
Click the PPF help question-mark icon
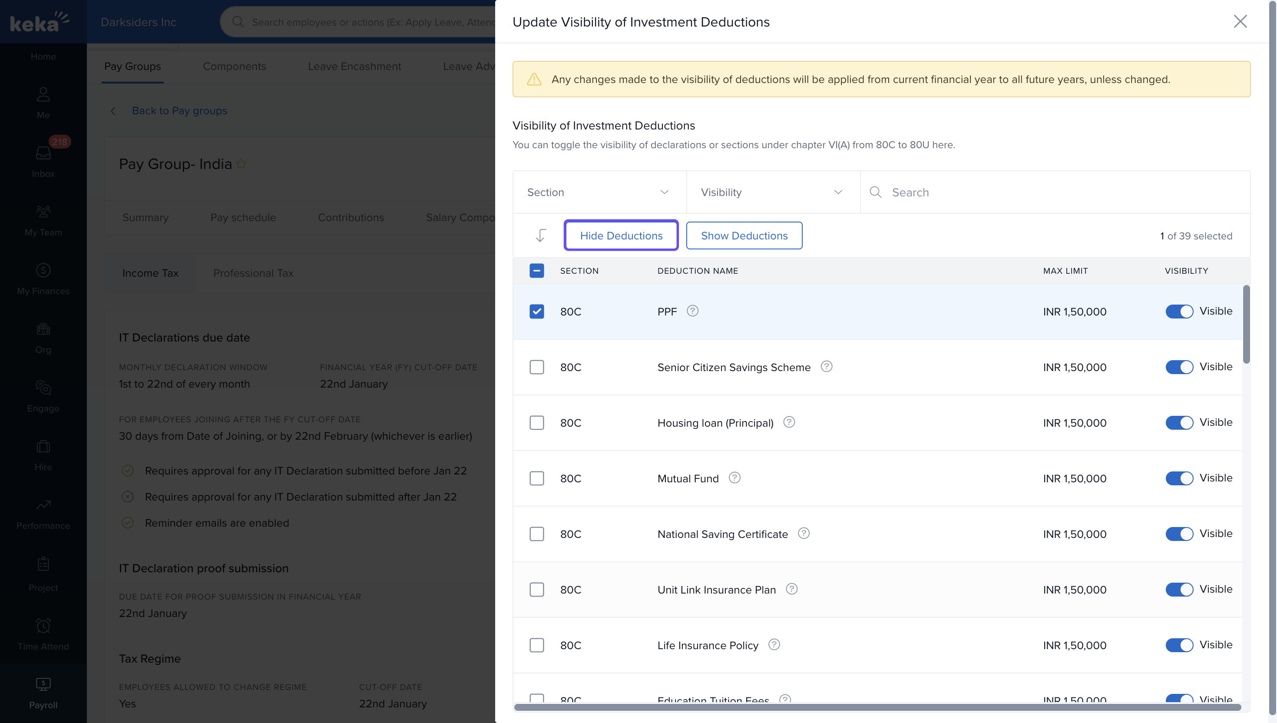(692, 311)
